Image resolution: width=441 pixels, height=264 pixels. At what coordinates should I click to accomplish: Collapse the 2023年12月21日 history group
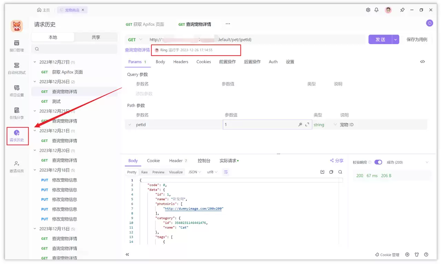point(34,131)
